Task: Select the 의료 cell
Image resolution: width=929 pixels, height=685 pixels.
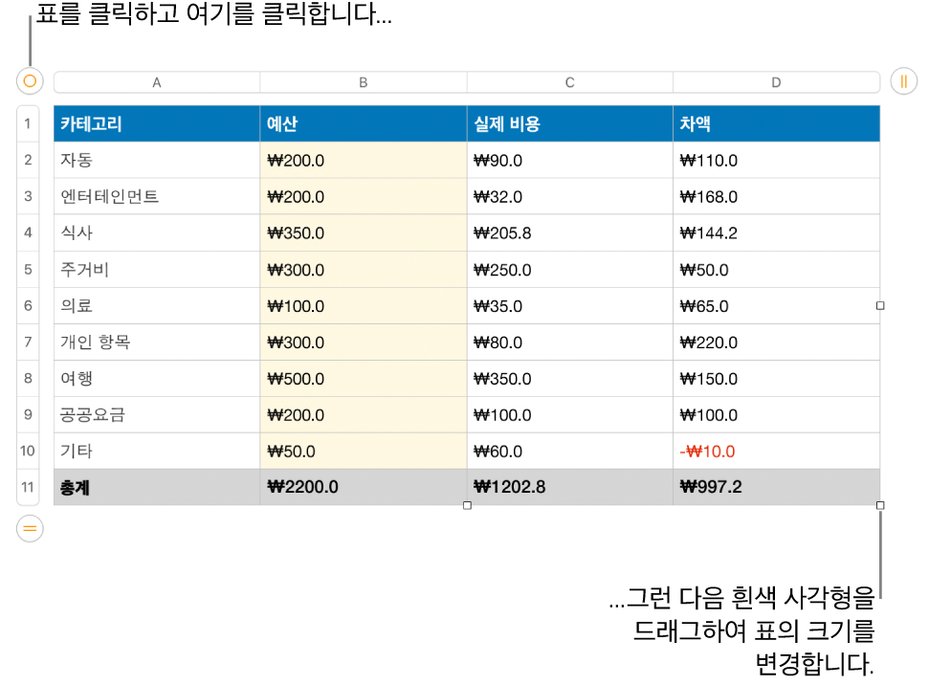Action: point(156,306)
